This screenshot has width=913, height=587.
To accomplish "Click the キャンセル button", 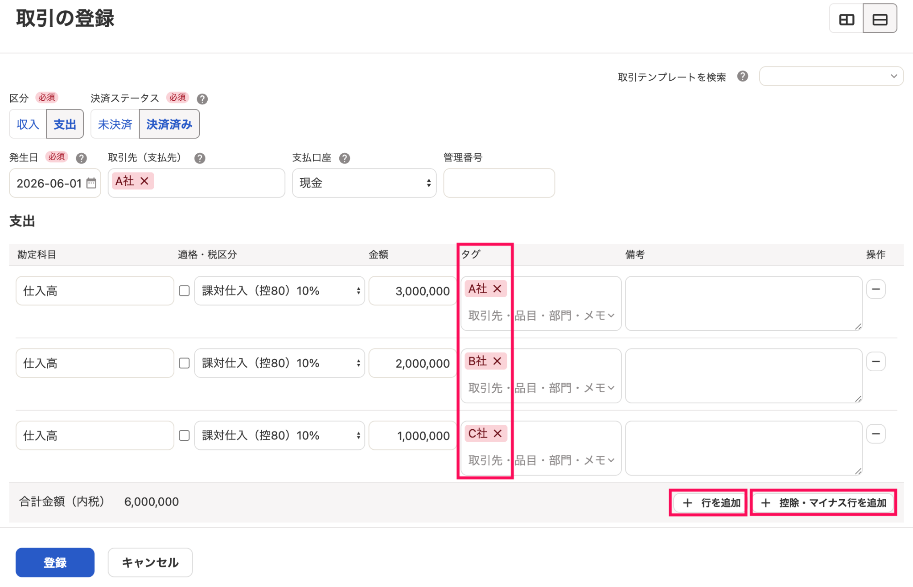I will [x=150, y=562].
